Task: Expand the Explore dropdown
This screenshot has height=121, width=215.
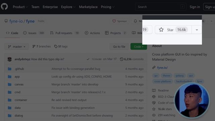Action: [x=68, y=7]
